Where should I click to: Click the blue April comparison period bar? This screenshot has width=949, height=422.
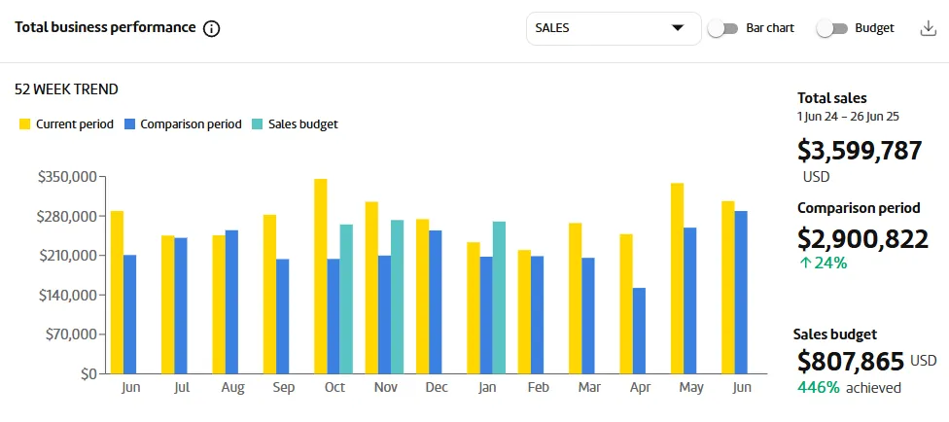click(x=639, y=331)
